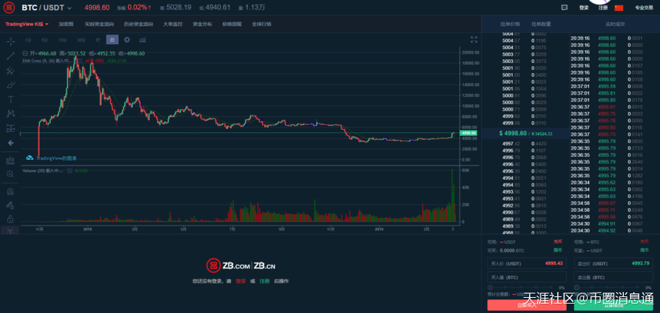
Task: Click the fullscreen expand chart icon
Action: tap(474, 40)
